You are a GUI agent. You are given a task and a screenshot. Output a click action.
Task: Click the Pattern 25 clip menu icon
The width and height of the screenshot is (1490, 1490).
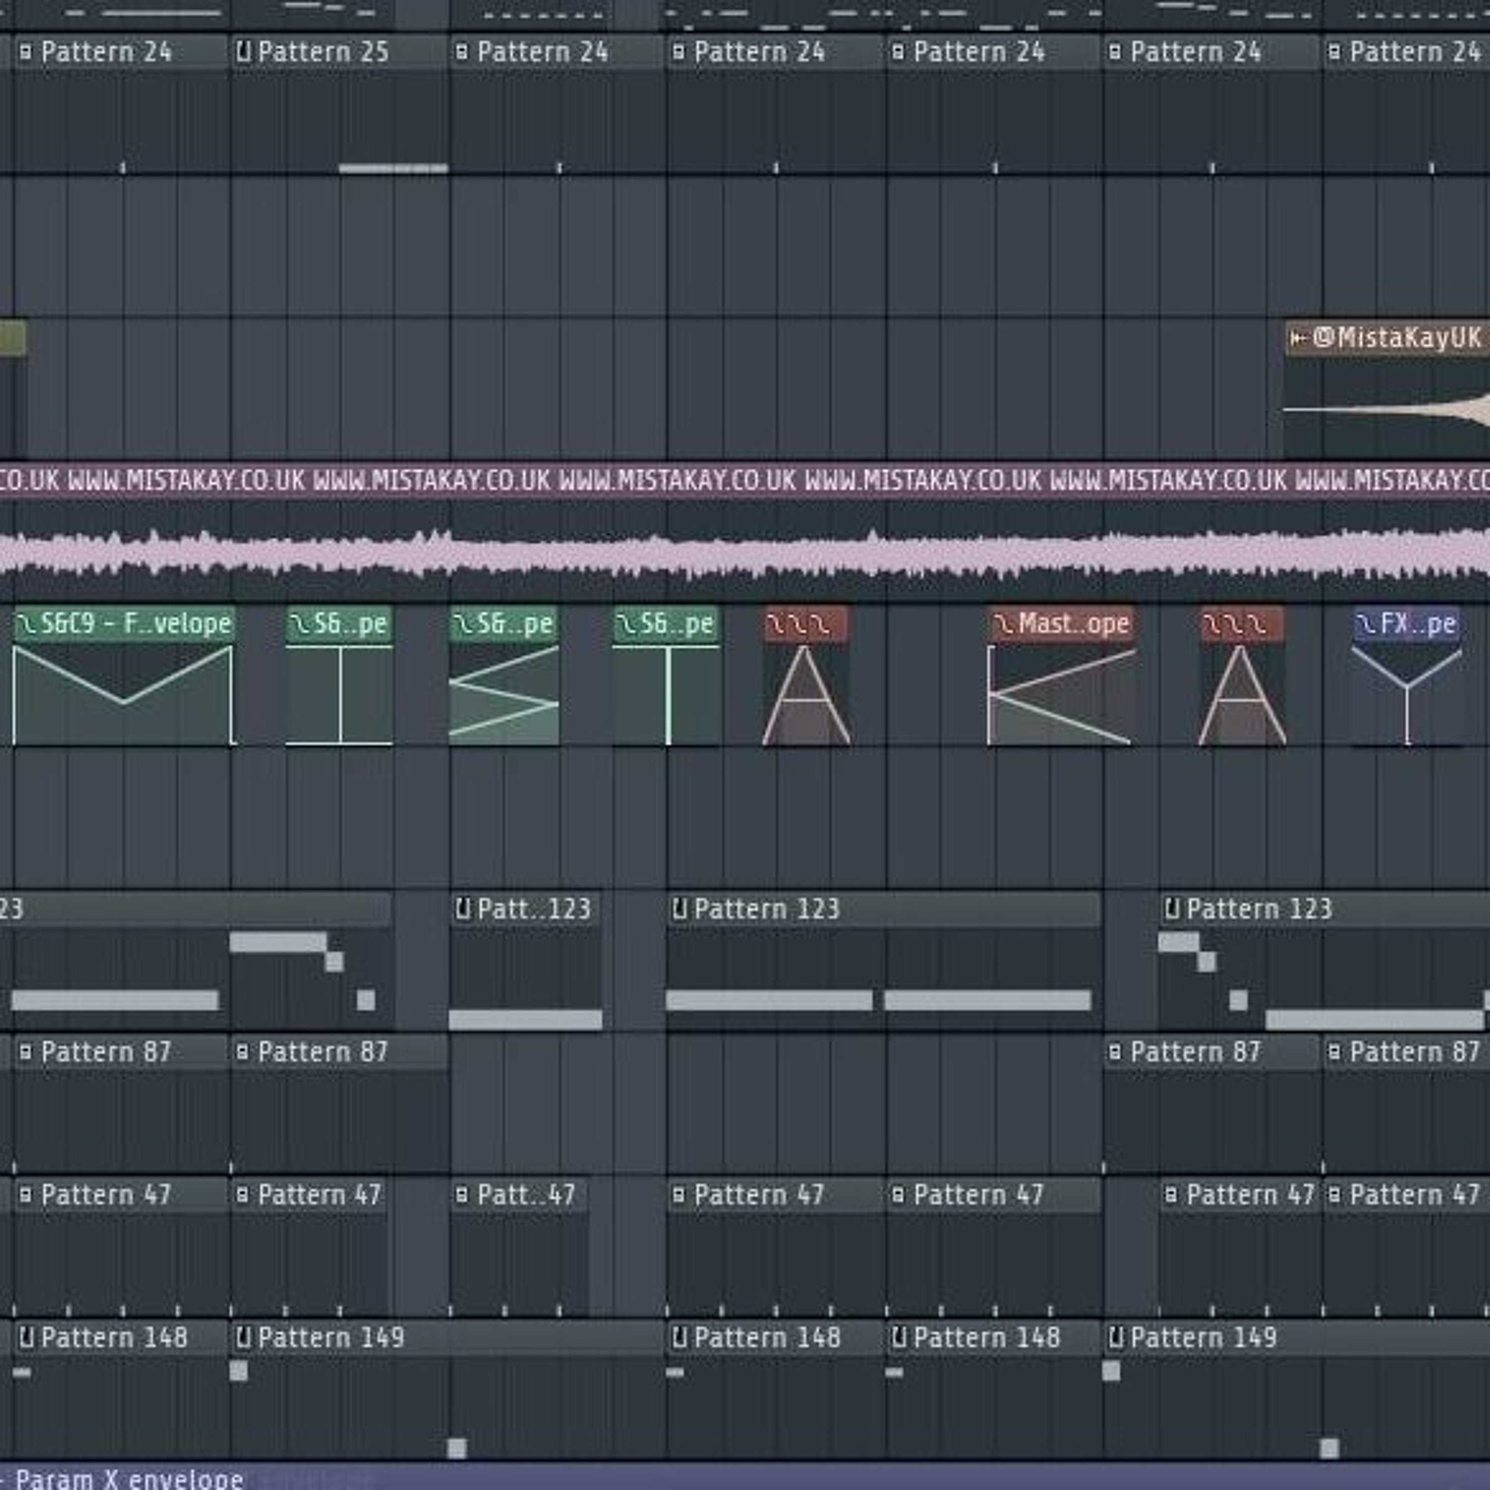tap(244, 53)
